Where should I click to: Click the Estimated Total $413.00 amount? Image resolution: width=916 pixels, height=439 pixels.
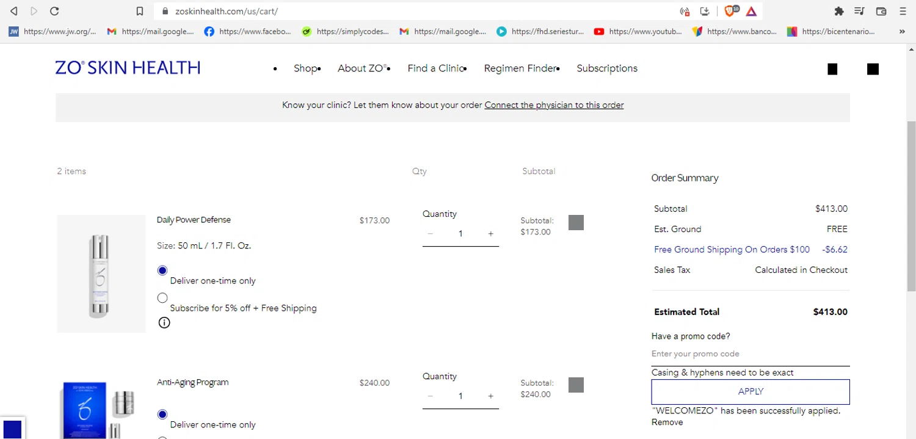[x=830, y=311]
